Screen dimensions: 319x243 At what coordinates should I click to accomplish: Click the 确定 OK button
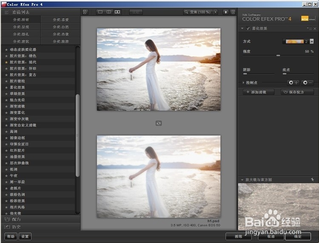pyautogui.click(x=298, y=236)
